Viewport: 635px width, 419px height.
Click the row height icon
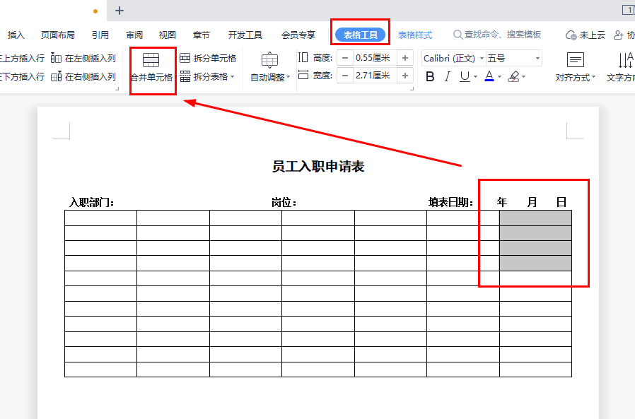tap(303, 57)
